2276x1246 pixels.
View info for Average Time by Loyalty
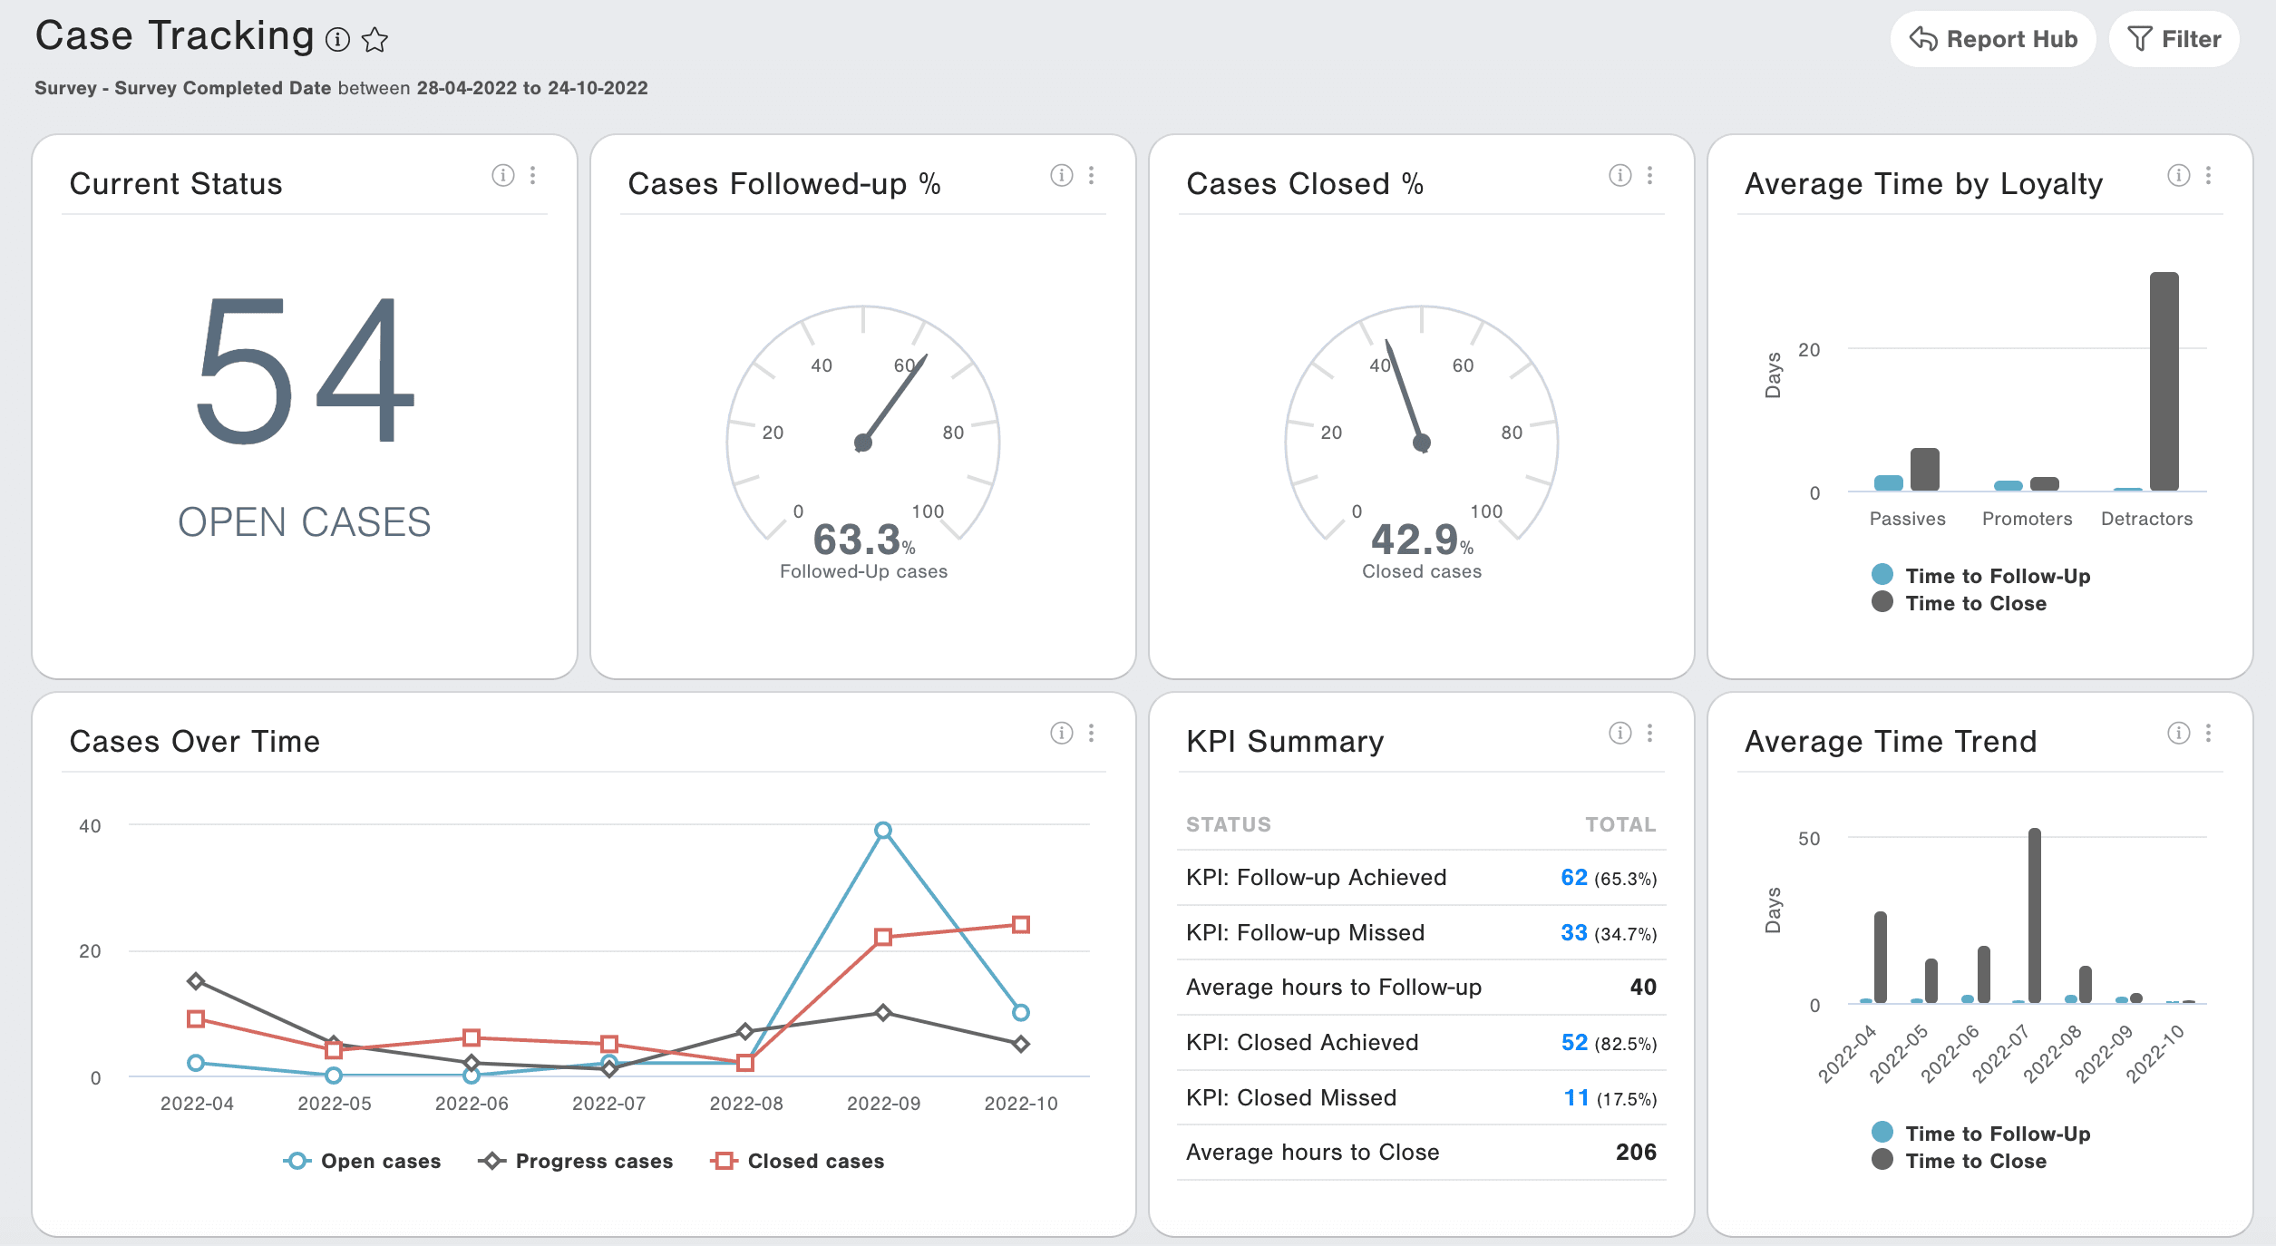click(2178, 175)
